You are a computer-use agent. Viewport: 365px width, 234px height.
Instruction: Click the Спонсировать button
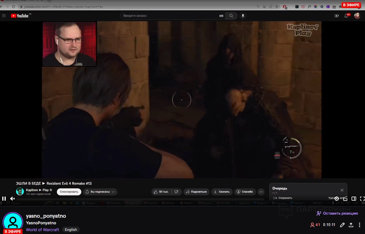(x=69, y=192)
